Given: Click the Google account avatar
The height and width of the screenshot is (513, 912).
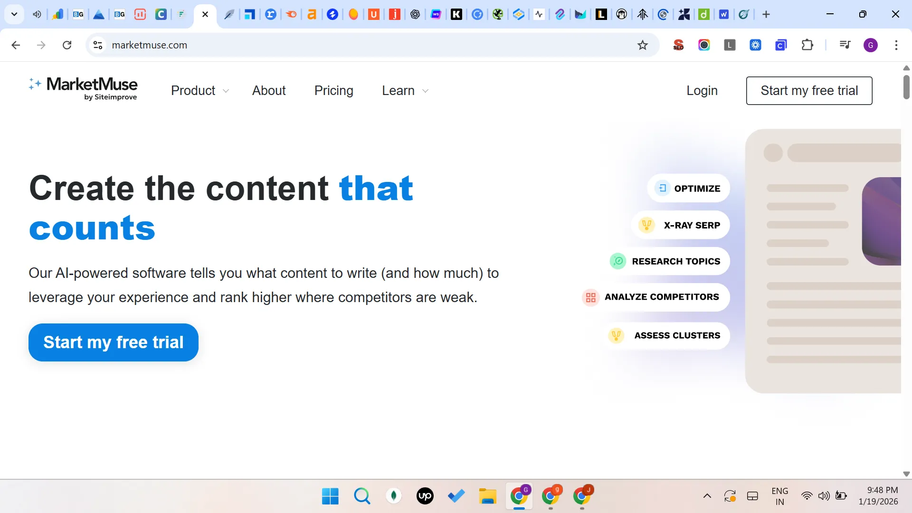Looking at the screenshot, I should [x=871, y=45].
